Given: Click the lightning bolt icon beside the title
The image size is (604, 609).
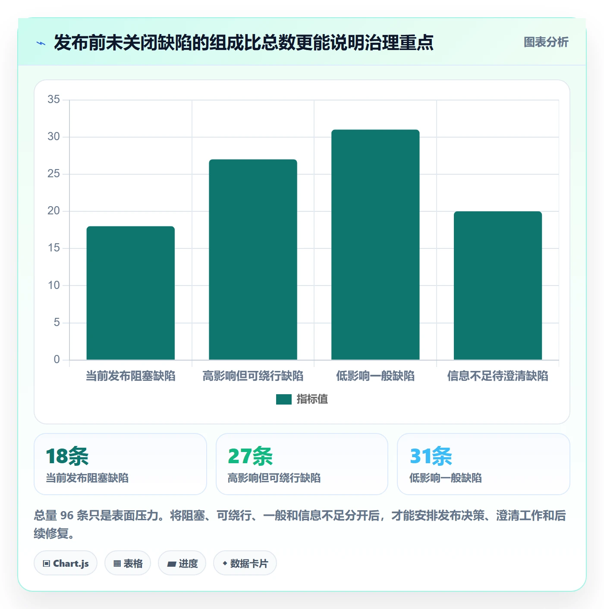Looking at the screenshot, I should [x=41, y=43].
